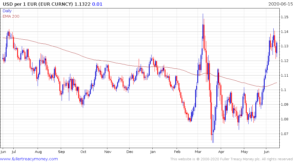The height and width of the screenshot is (163, 293).
Task: Click the last price value 1.1322
Action: tap(82, 4)
